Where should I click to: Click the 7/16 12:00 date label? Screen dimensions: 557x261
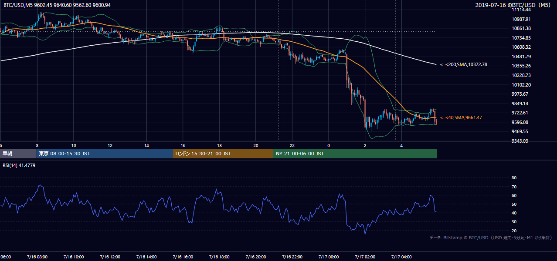tap(110, 257)
